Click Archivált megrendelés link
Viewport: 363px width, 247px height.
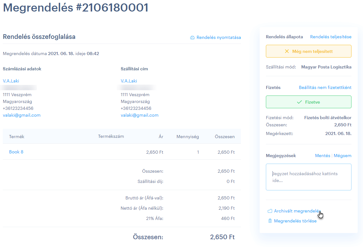(297, 211)
